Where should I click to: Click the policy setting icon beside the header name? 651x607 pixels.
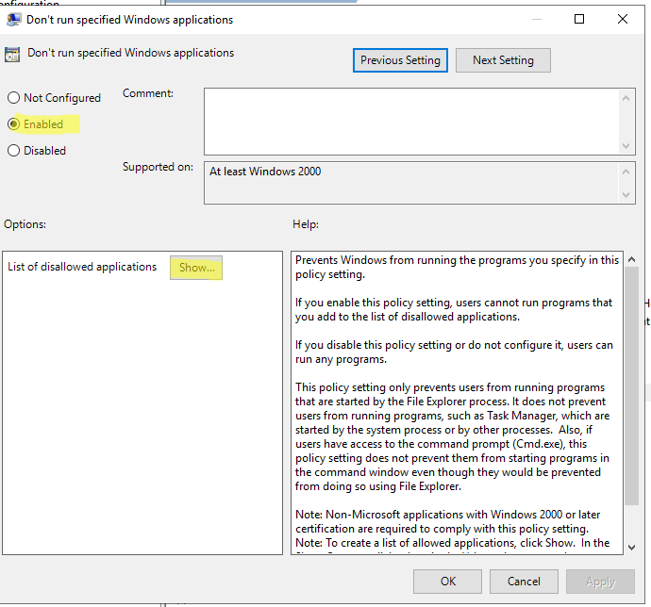(14, 54)
